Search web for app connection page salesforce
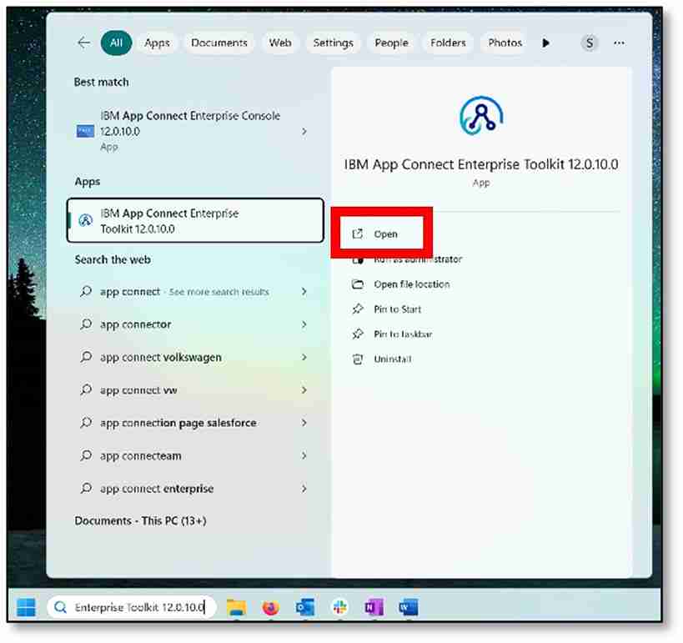683x643 pixels. (195, 423)
